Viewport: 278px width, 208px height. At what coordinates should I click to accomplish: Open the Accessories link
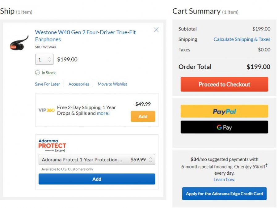[x=79, y=84]
